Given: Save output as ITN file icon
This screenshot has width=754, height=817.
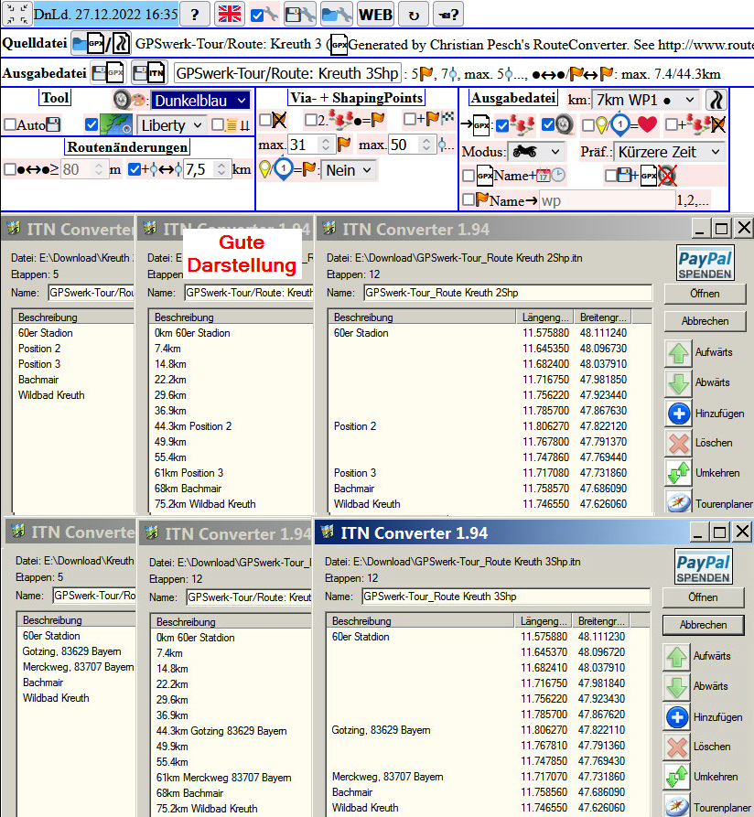Looking at the screenshot, I should (x=146, y=73).
